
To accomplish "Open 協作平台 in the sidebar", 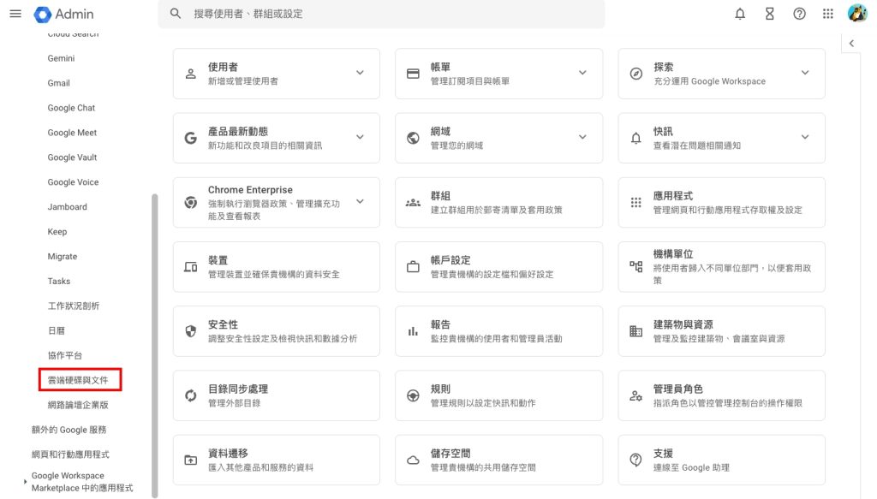I will click(x=65, y=355).
